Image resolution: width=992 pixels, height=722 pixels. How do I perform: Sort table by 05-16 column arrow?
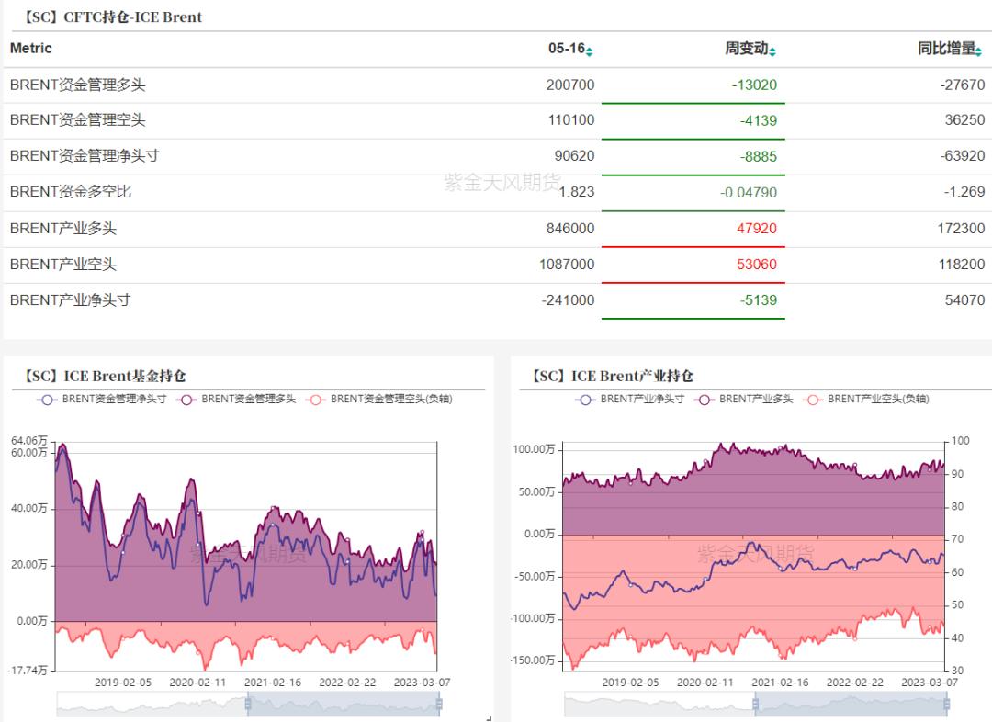[590, 51]
